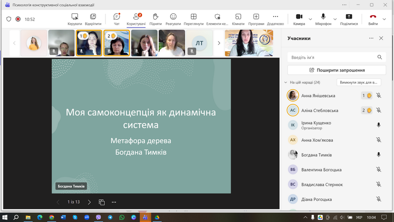Open Кімнати breakout rooms

[x=238, y=19]
